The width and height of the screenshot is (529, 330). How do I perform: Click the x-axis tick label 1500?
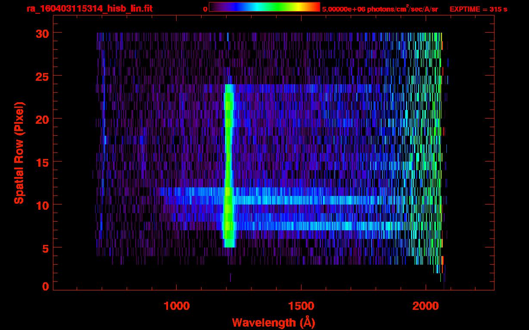click(301, 306)
